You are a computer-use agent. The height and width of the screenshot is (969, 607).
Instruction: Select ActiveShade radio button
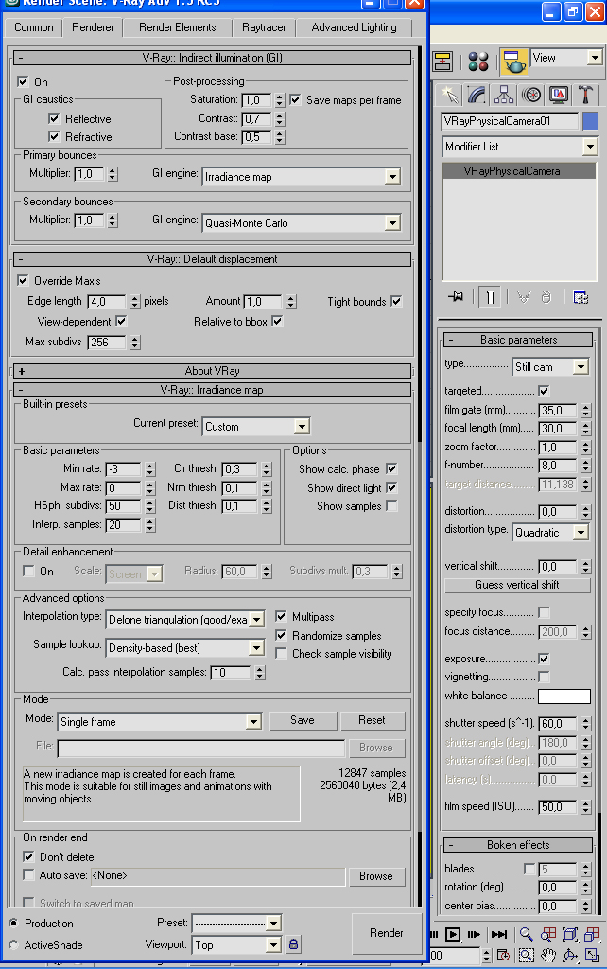[x=13, y=945]
